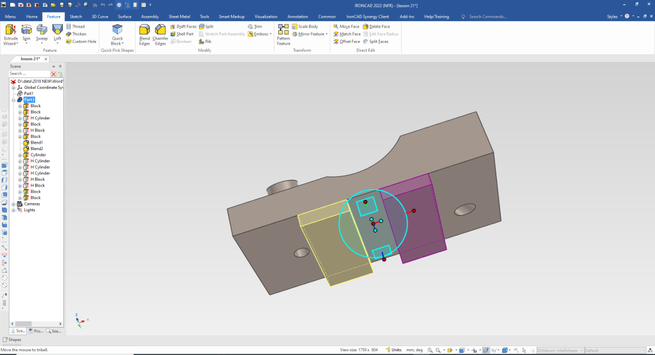Clear the Scene search with red X
This screenshot has height=355, width=655.
[x=54, y=74]
